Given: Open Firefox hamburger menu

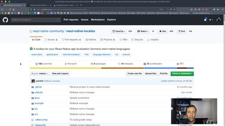Looking at the screenshot, I should (x=223, y=9).
